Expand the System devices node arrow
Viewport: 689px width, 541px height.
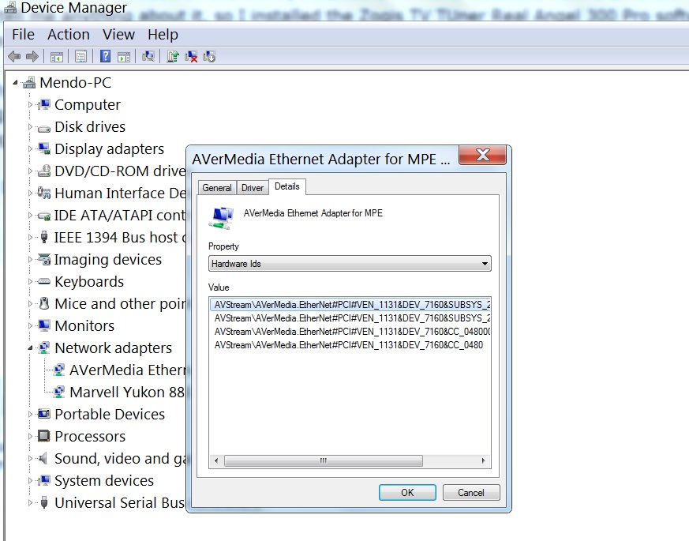point(30,480)
